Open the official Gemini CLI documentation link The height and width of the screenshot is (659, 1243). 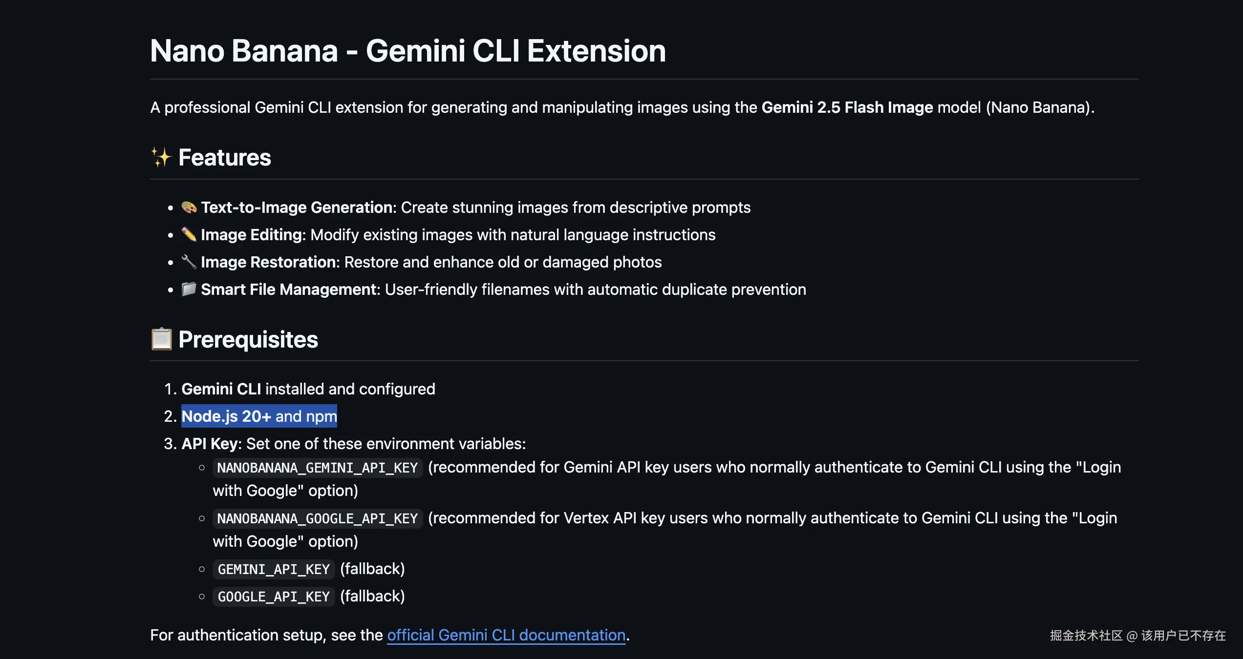pos(506,635)
